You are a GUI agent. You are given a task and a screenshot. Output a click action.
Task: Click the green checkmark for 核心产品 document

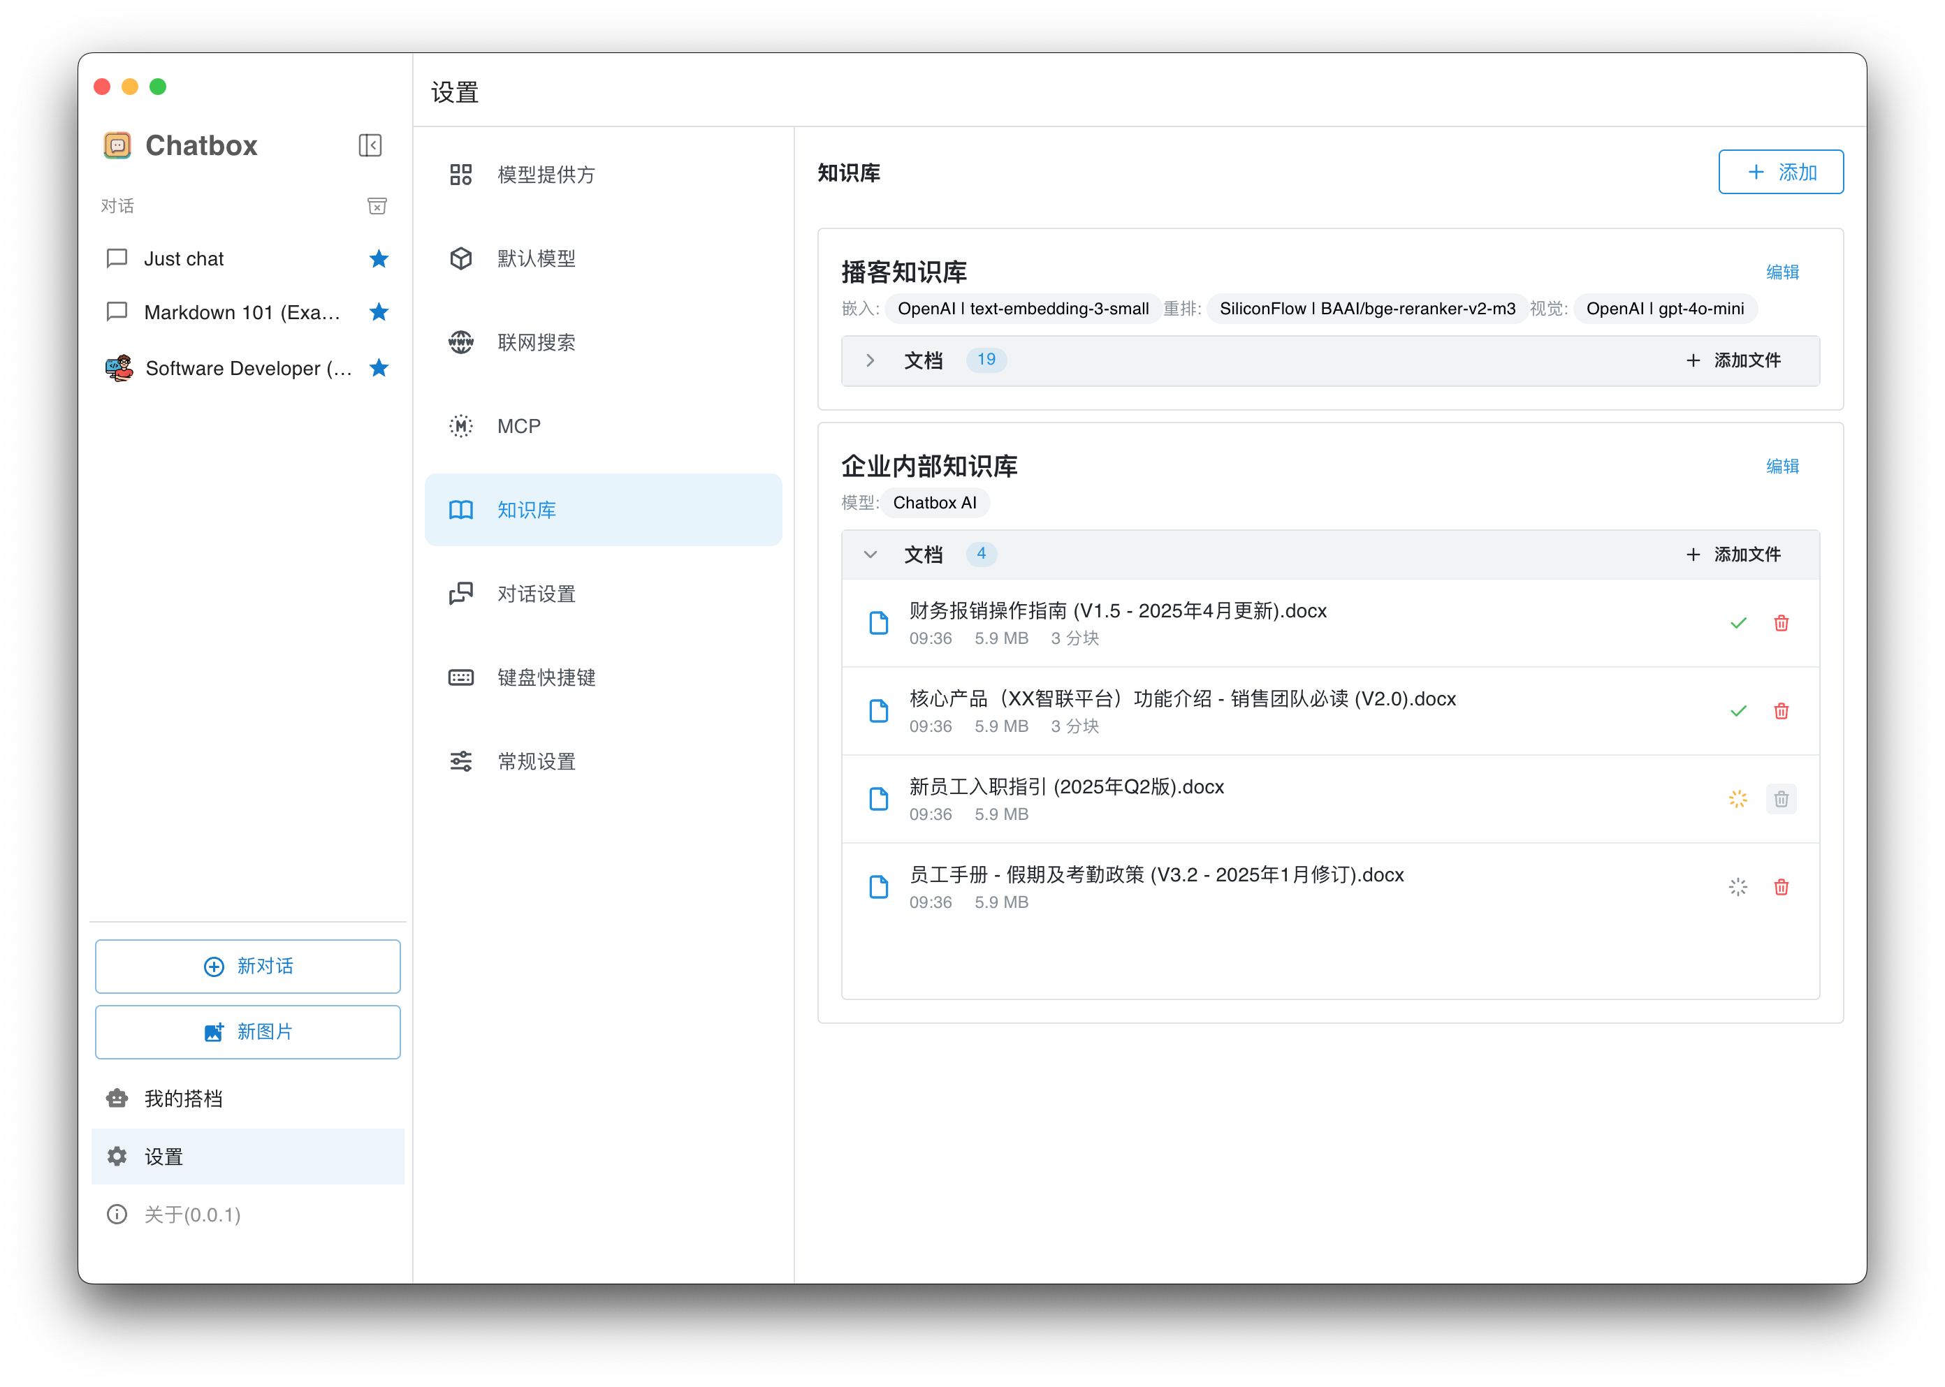[1738, 710]
